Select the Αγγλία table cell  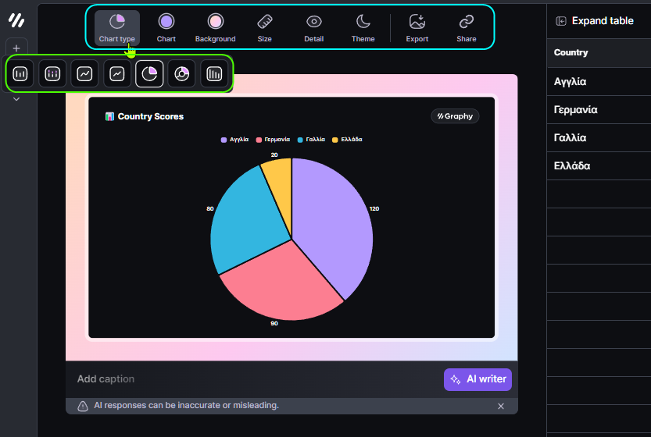599,82
